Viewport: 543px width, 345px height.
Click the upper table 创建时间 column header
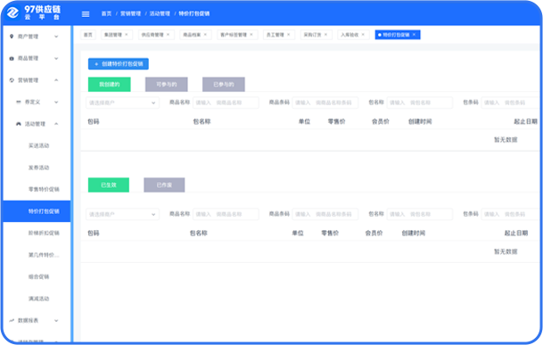(420, 121)
